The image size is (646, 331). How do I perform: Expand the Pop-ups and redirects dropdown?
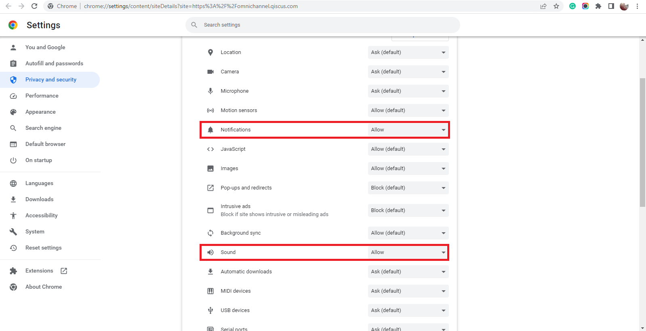point(408,188)
